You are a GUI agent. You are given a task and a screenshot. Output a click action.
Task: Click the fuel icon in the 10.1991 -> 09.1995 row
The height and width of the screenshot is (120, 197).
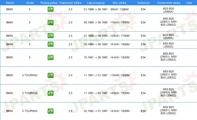[x=50, y=57]
